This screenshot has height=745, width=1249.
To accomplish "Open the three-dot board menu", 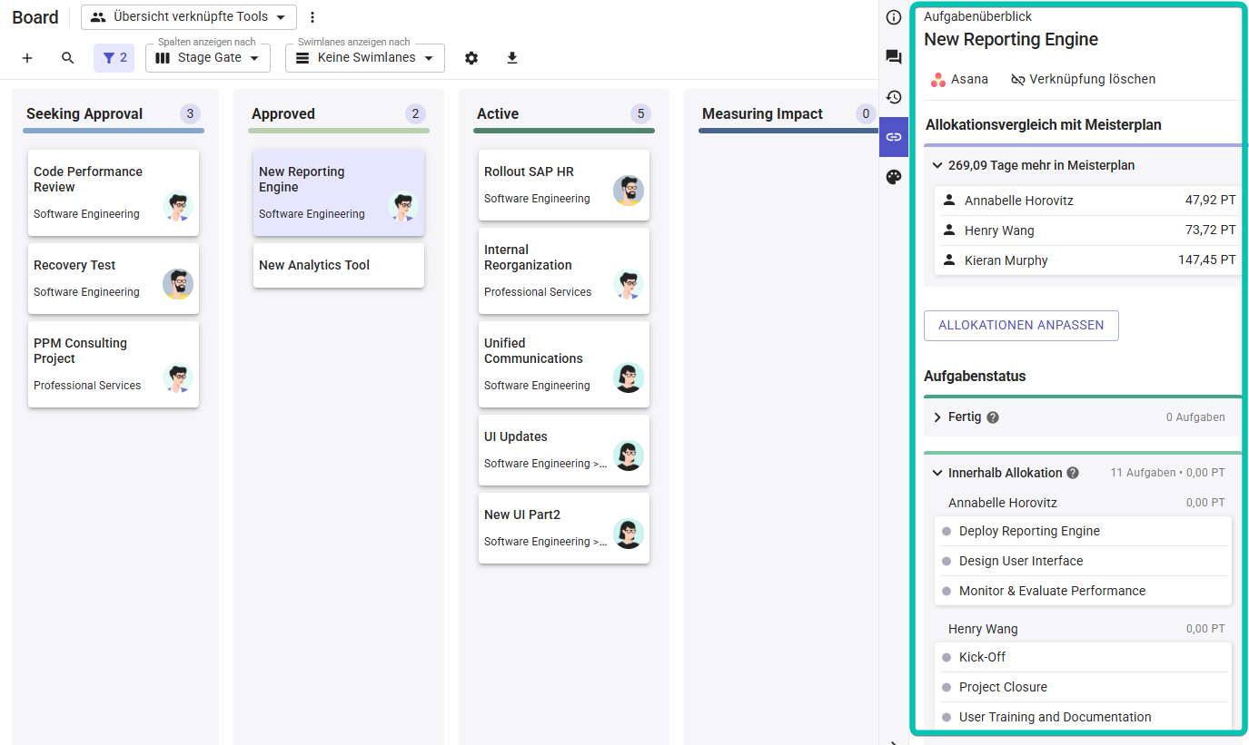I will tap(312, 16).
